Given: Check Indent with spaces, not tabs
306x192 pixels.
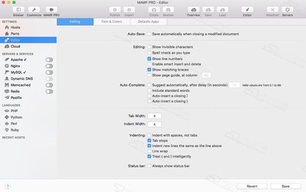Looking at the screenshot, I should coord(149,135).
